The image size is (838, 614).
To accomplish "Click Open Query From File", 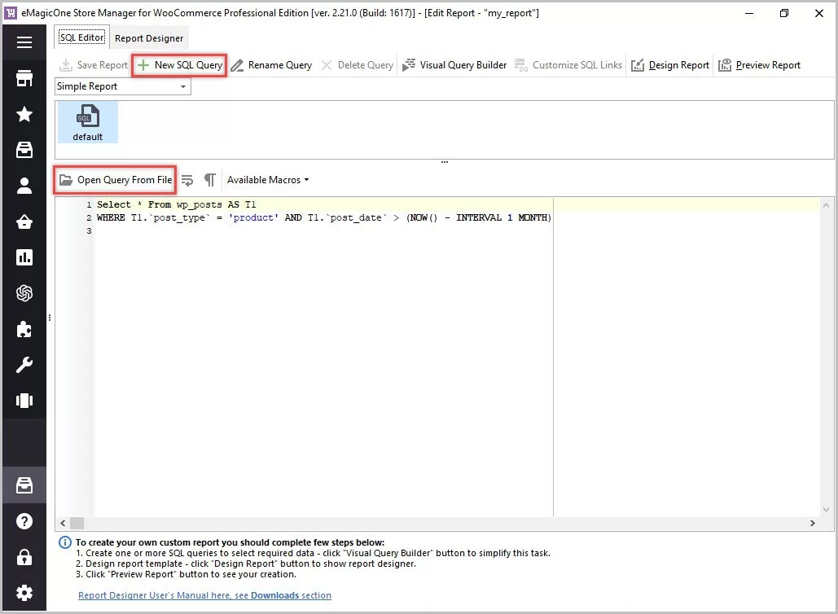I will (116, 180).
